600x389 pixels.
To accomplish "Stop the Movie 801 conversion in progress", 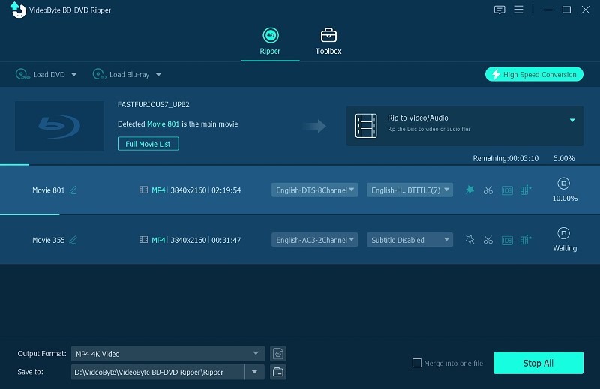I will pos(565,184).
